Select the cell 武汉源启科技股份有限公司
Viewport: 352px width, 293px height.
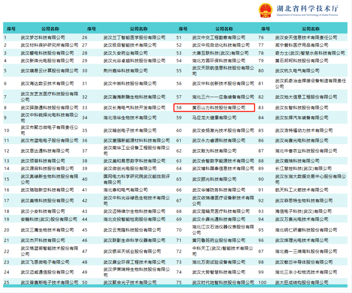point(47,168)
